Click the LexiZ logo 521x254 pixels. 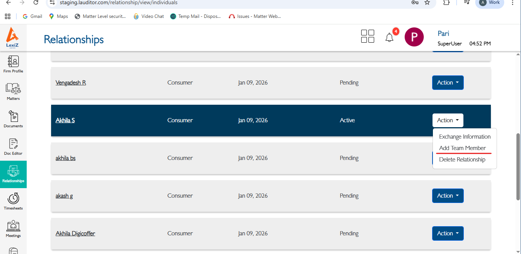(13, 37)
